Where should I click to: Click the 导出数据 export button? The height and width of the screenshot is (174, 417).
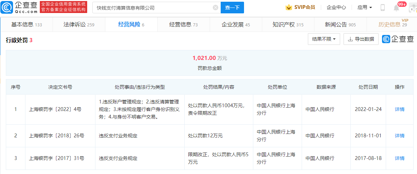tap(361, 39)
